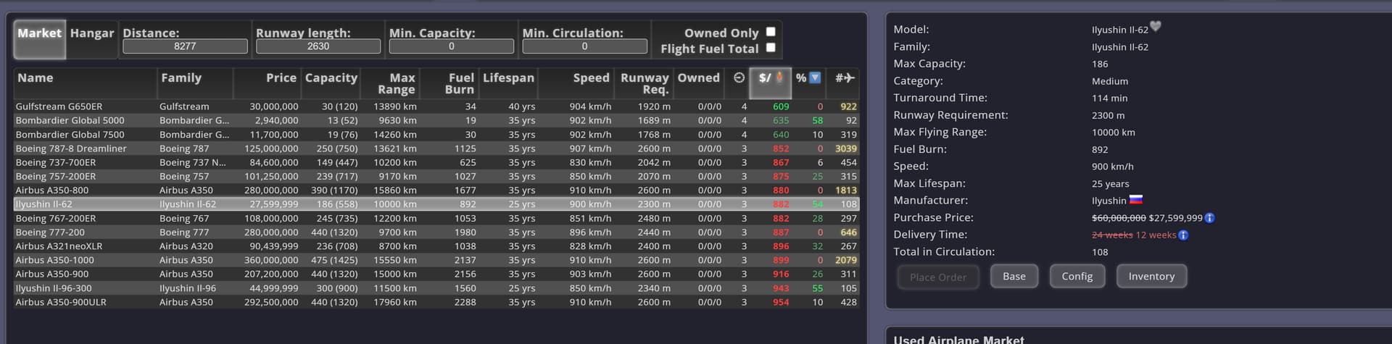The width and height of the screenshot is (1392, 344).
Task: Click the Base button
Action: click(1014, 276)
